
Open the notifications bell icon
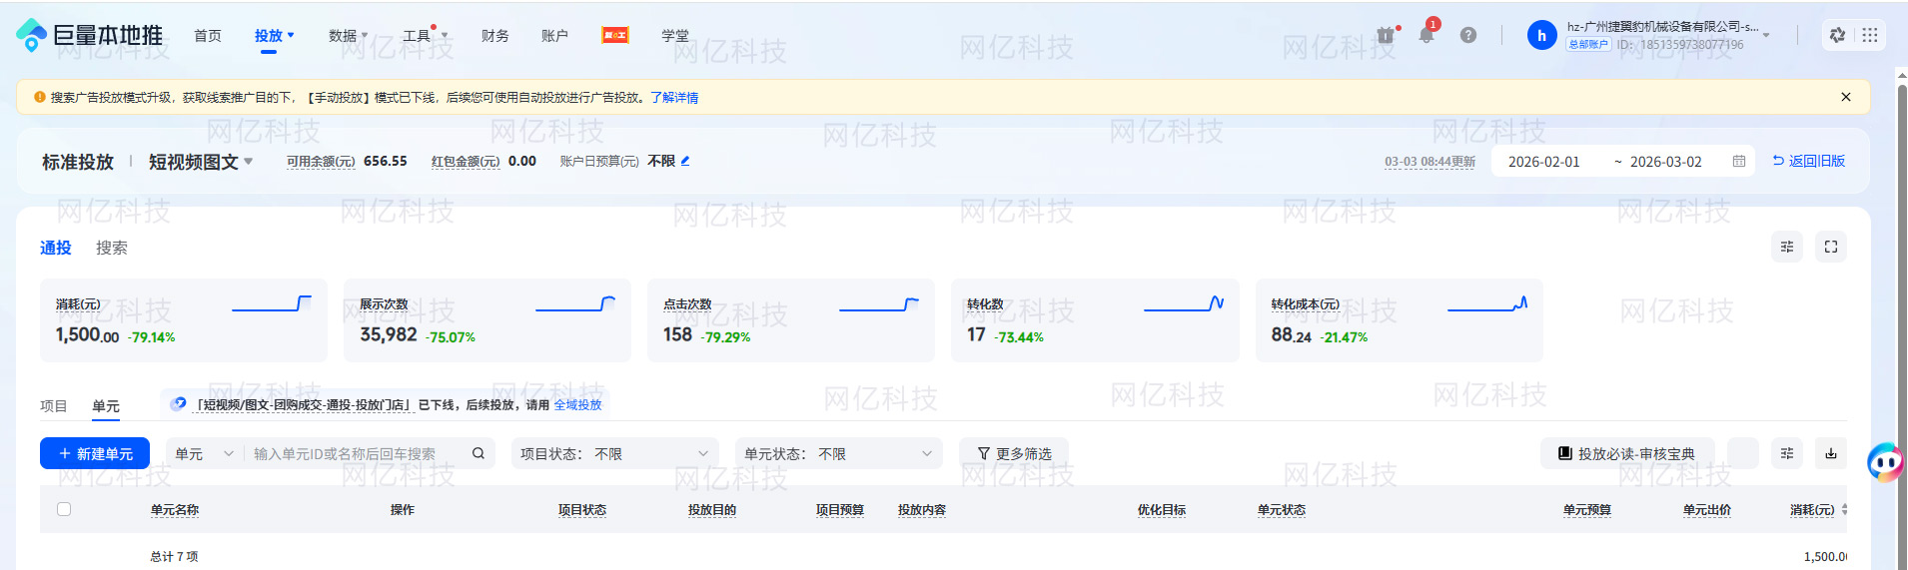1426,36
